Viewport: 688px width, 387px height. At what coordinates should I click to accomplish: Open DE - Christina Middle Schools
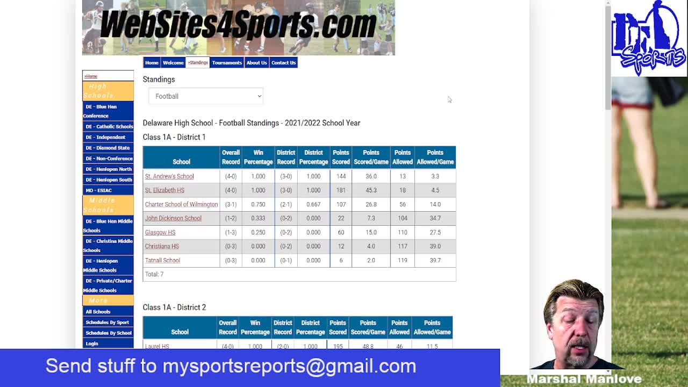pos(108,246)
